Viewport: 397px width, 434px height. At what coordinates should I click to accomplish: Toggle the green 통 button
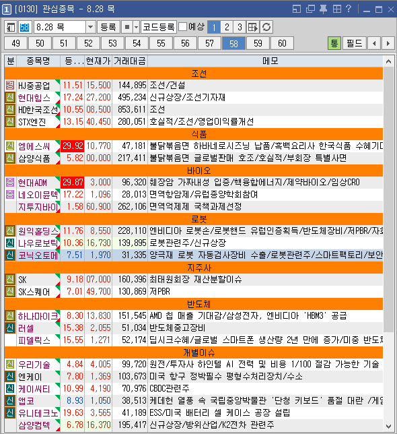click(334, 43)
